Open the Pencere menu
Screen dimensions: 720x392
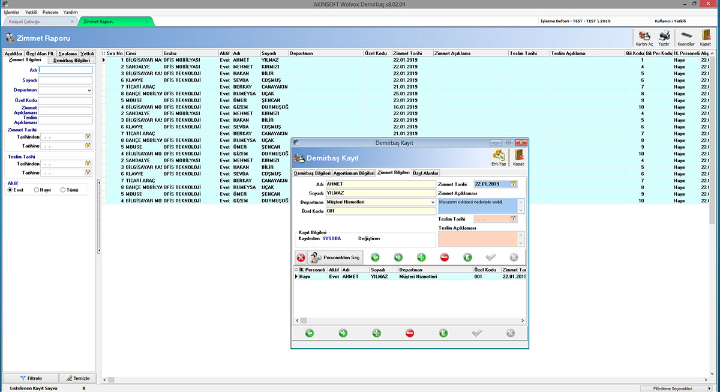(50, 12)
